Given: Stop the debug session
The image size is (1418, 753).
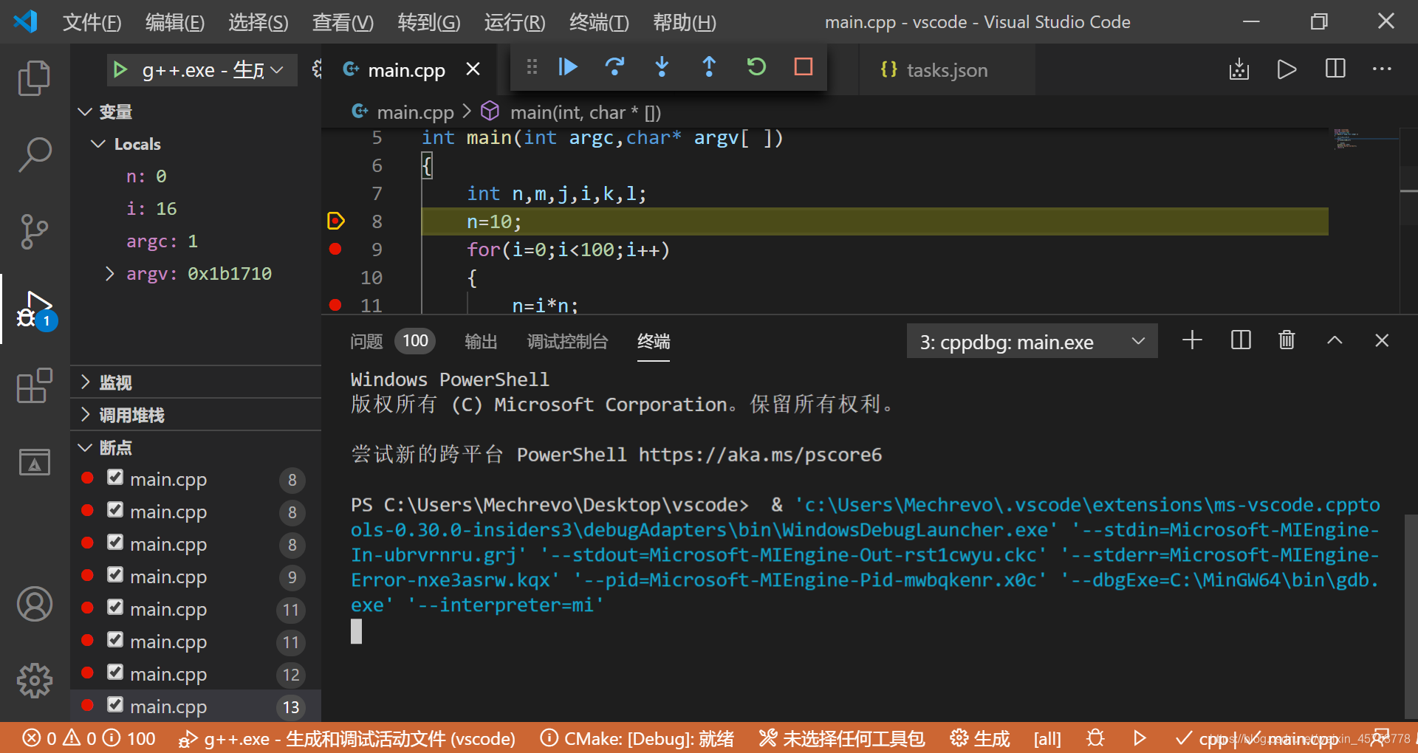Looking at the screenshot, I should [804, 67].
